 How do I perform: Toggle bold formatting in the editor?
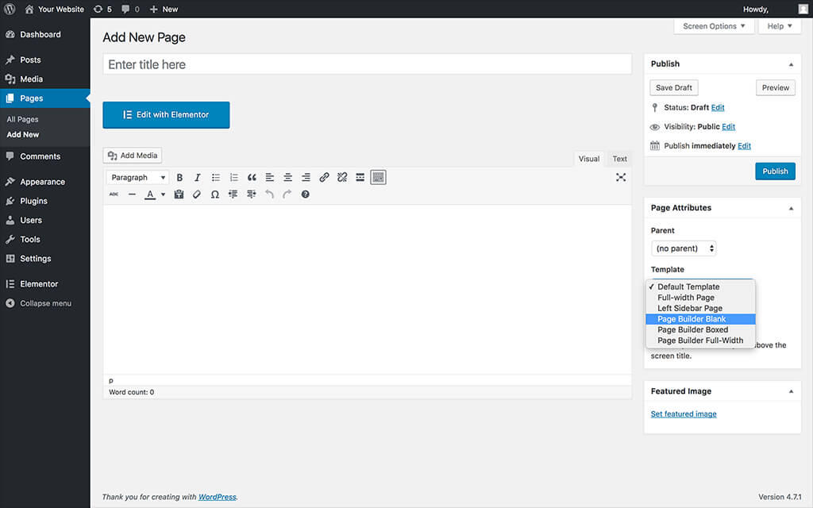tap(179, 177)
